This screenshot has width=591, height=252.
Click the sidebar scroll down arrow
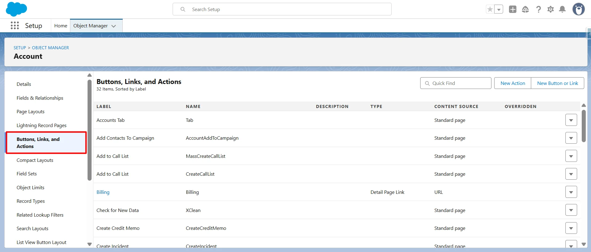[89, 244]
